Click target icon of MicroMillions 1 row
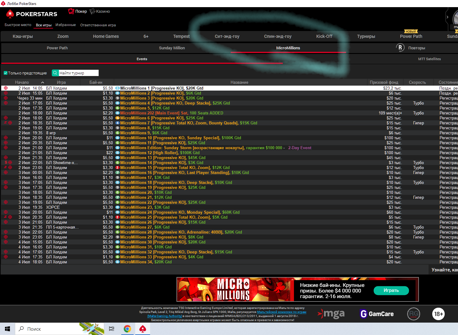 (x=6, y=88)
